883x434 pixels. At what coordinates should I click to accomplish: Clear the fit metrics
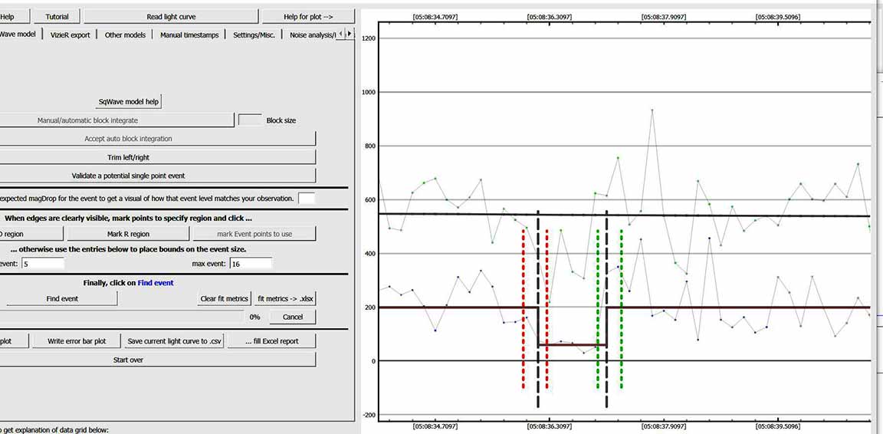pyautogui.click(x=224, y=299)
